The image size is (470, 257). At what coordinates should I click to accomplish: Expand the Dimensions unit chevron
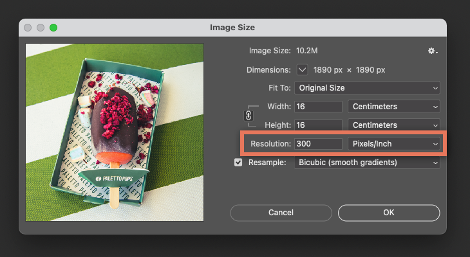coord(303,69)
